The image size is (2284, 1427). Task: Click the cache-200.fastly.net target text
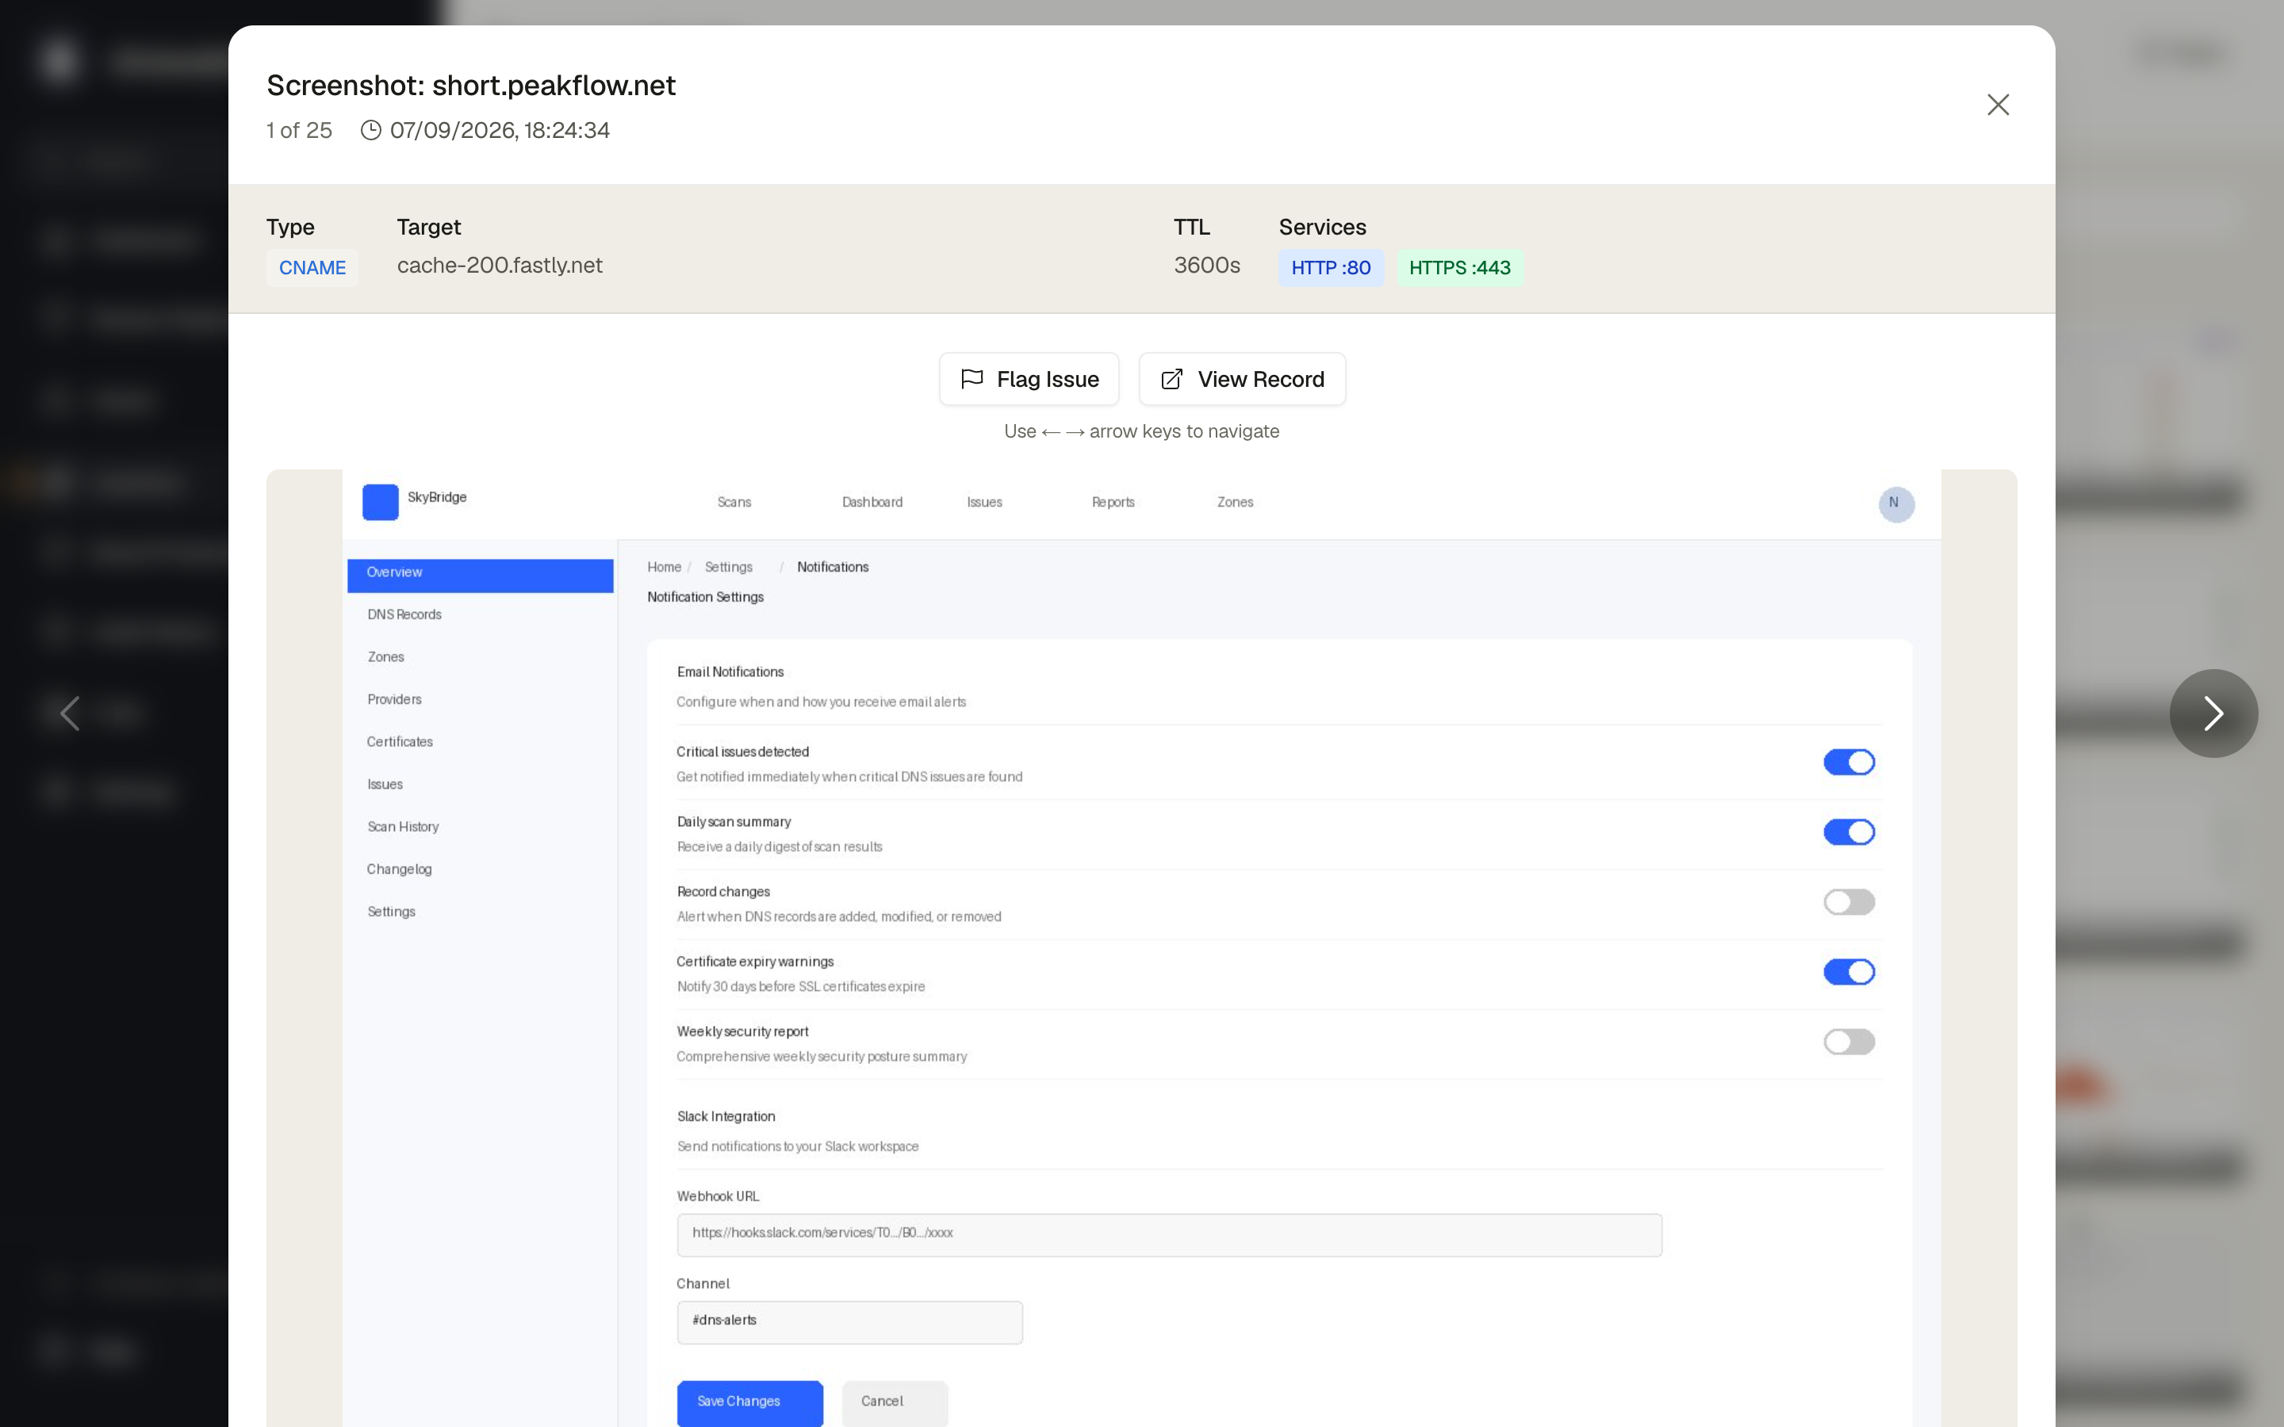point(500,266)
